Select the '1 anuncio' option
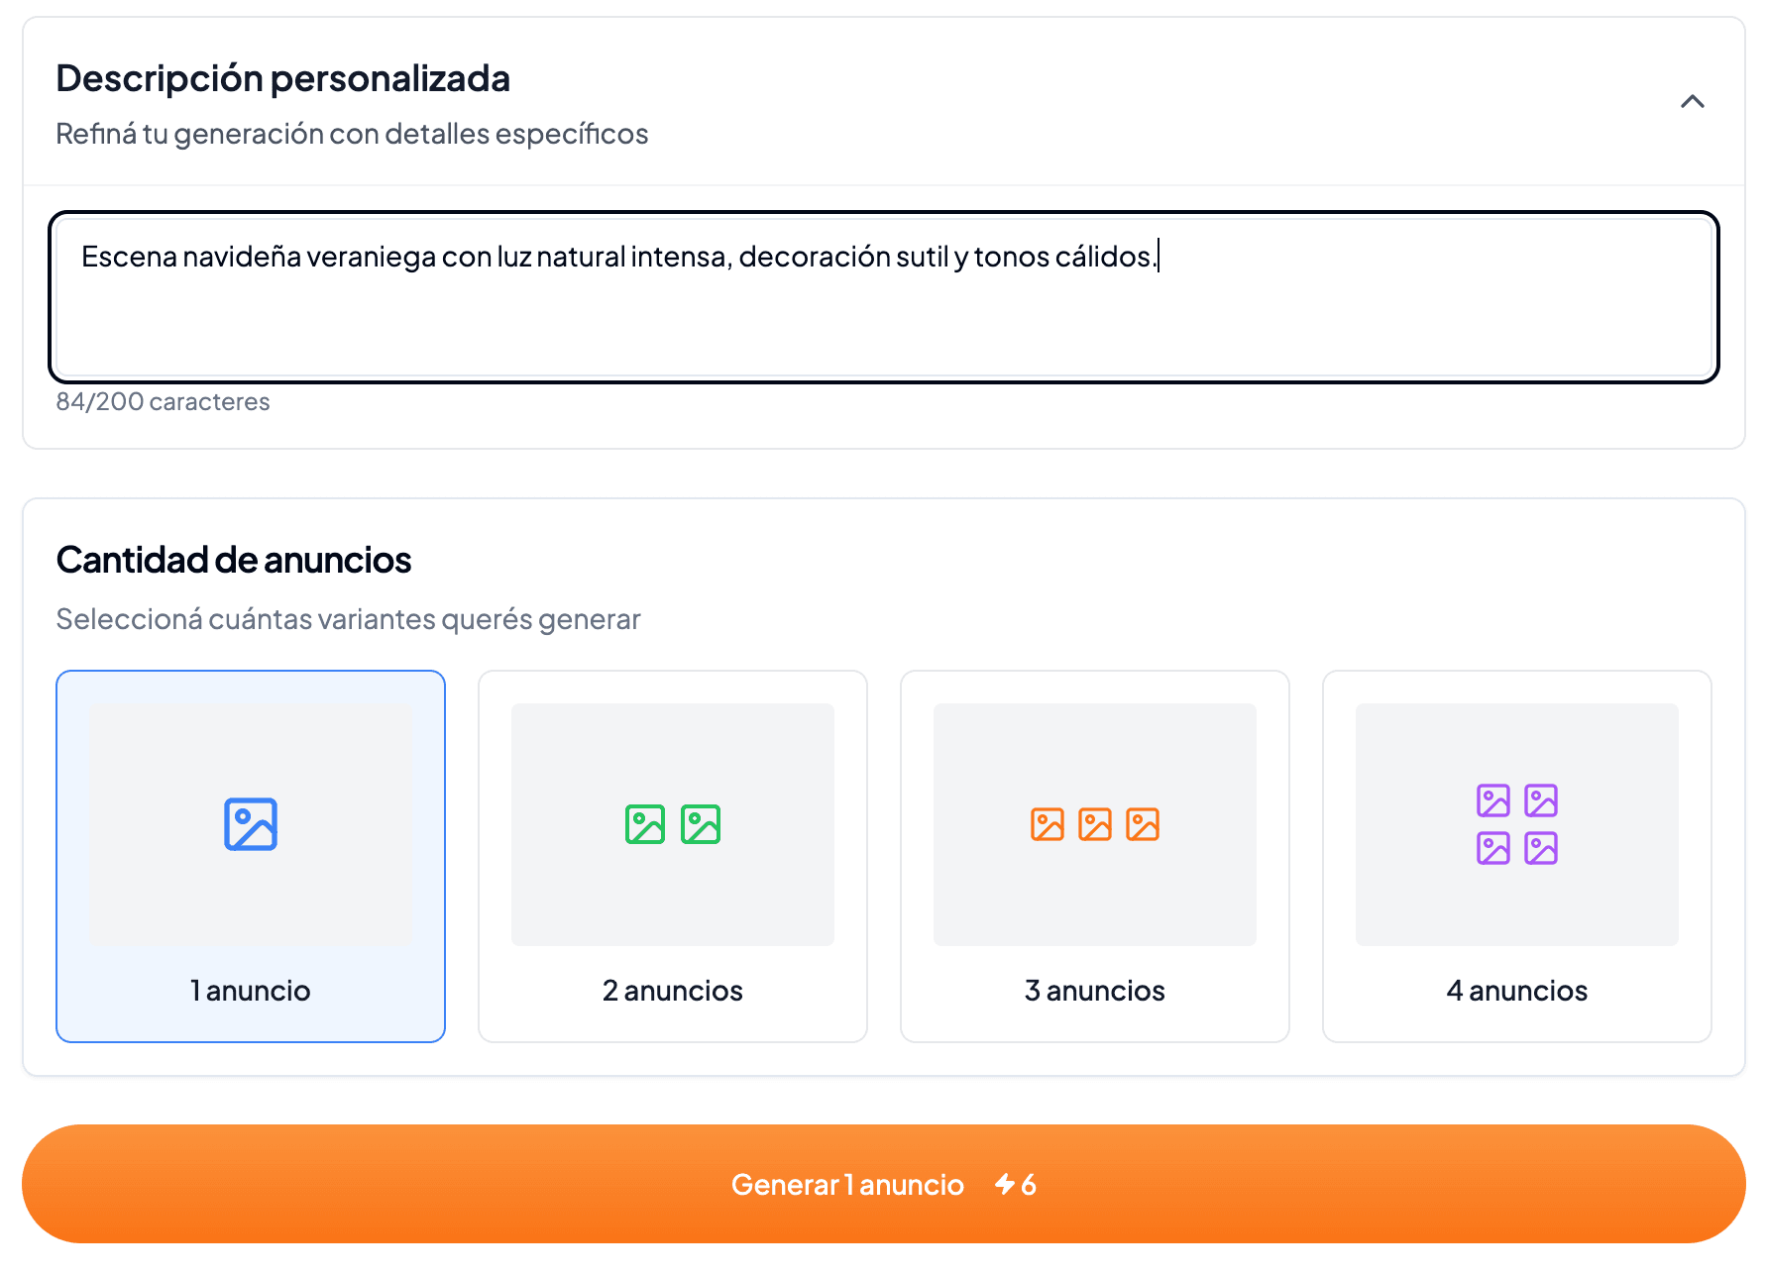The height and width of the screenshot is (1276, 1766). tap(250, 856)
